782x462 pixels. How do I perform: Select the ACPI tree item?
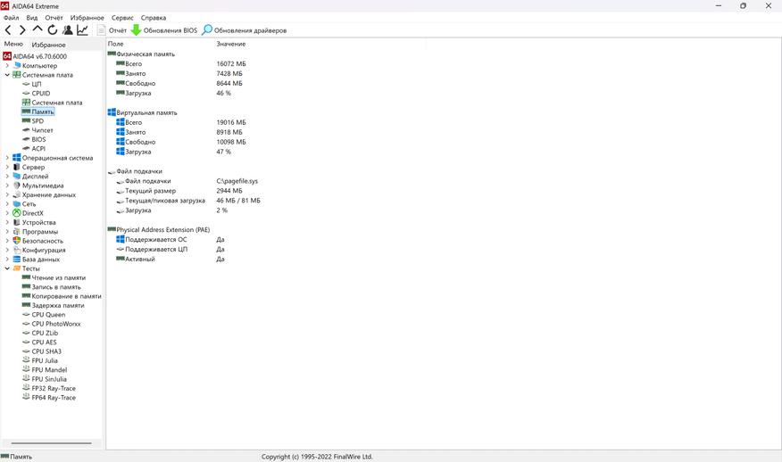click(38, 149)
